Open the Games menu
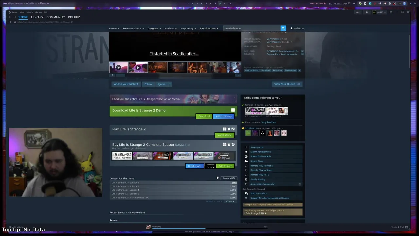419x236 pixels. [38, 12]
